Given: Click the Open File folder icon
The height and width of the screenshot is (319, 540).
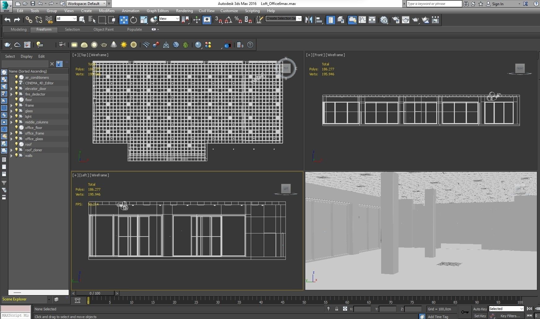Looking at the screenshot, I should tap(25, 4).
